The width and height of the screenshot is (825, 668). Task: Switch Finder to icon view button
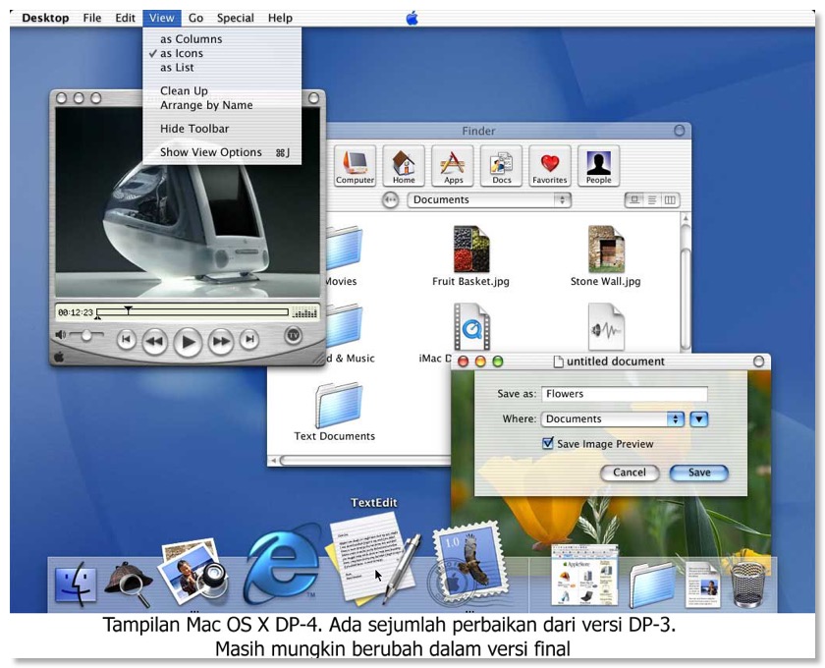pyautogui.click(x=634, y=200)
